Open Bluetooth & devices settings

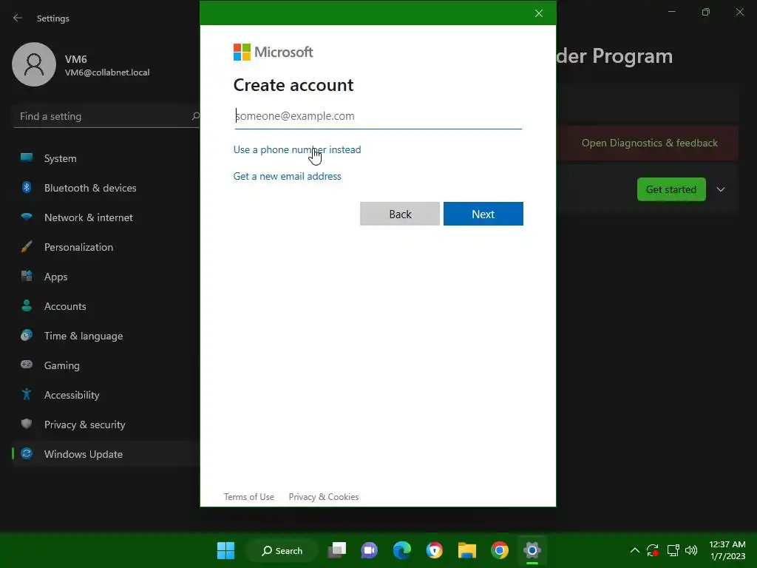tap(106, 188)
